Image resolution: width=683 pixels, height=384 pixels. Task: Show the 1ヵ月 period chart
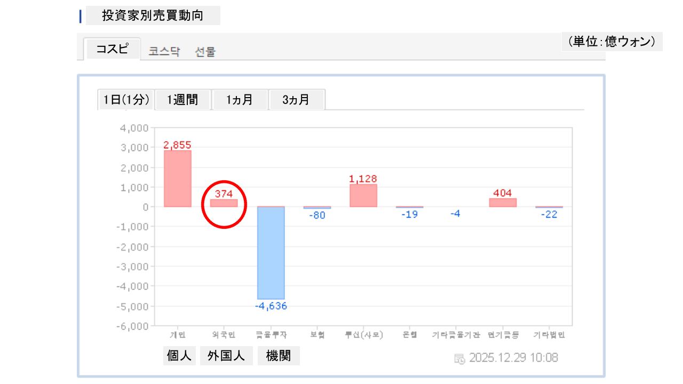click(240, 100)
